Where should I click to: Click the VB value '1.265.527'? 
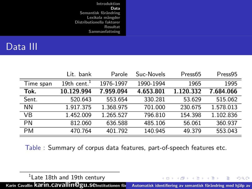coord(114,115)
